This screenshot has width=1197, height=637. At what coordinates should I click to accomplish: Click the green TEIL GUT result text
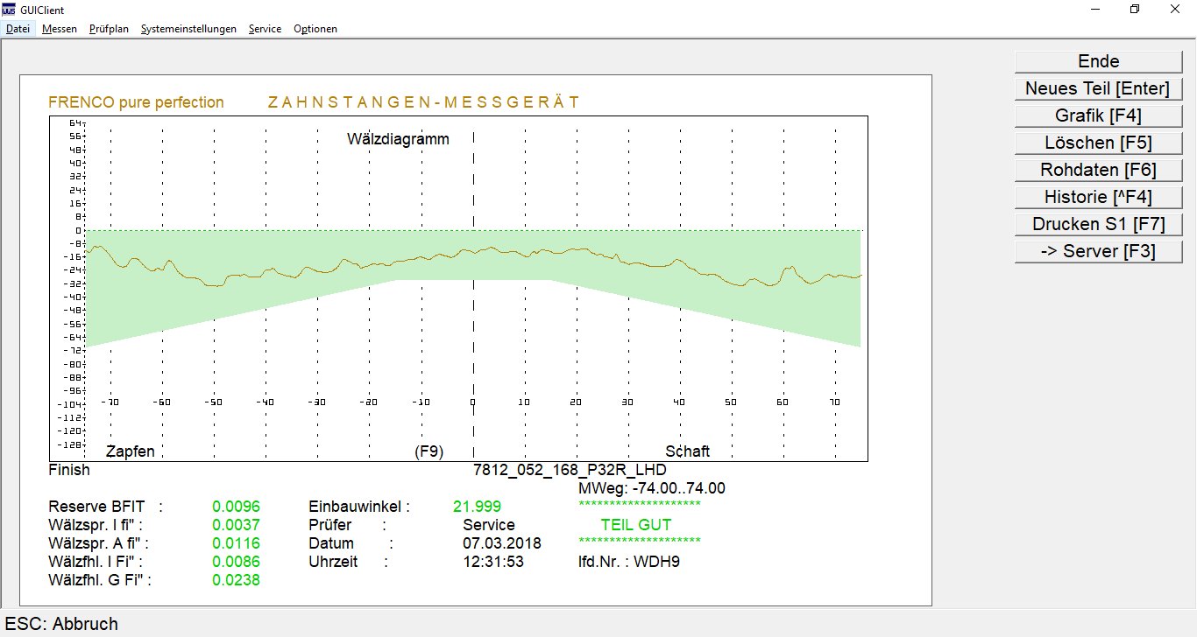[635, 525]
